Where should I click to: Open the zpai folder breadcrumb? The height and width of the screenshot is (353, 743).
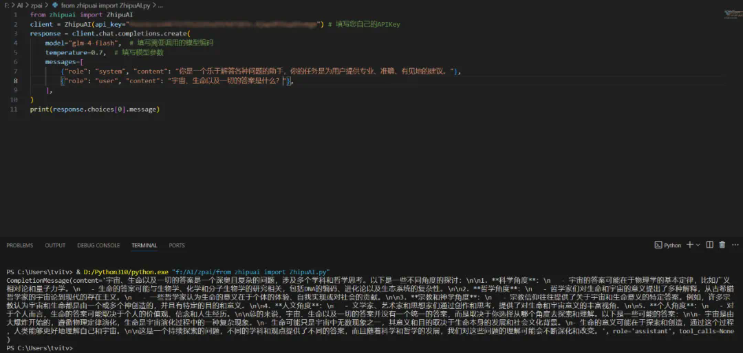pyautogui.click(x=37, y=4)
